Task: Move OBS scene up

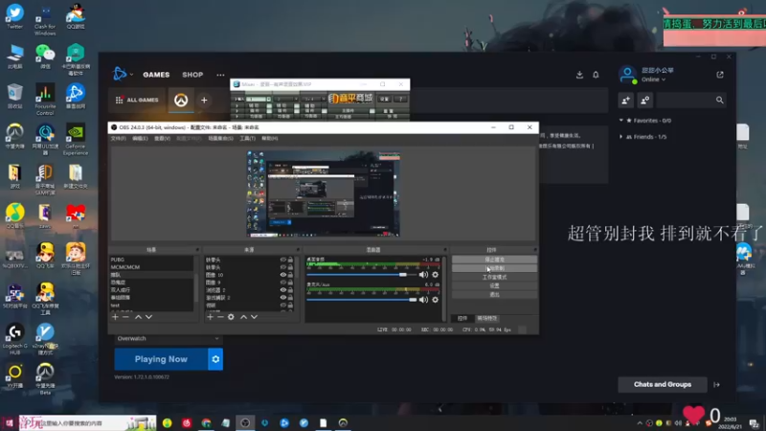Action: (x=138, y=317)
